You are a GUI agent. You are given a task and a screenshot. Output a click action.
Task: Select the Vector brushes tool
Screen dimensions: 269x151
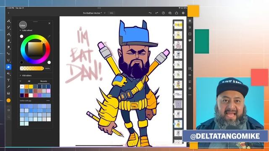[8, 34]
